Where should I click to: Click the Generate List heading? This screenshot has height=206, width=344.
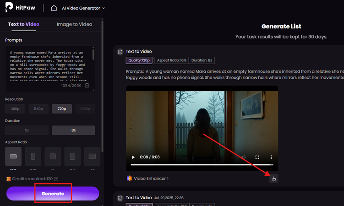click(x=281, y=26)
